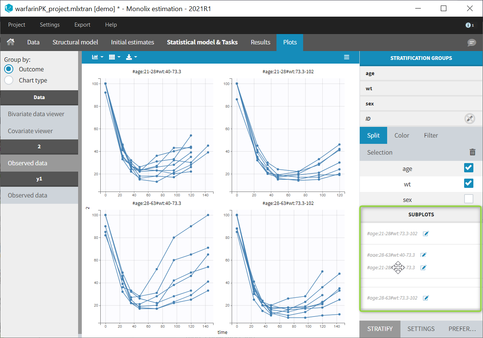
Task: Open the Covariate viewer
Action: tap(30, 131)
